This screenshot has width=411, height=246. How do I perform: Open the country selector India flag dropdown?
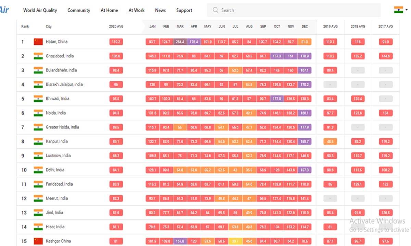coord(400,10)
